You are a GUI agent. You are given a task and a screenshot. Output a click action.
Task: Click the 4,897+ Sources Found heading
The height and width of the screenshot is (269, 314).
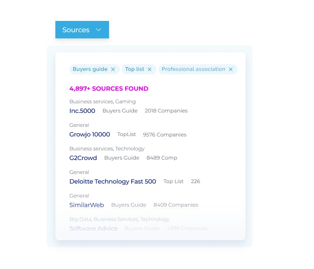click(109, 89)
